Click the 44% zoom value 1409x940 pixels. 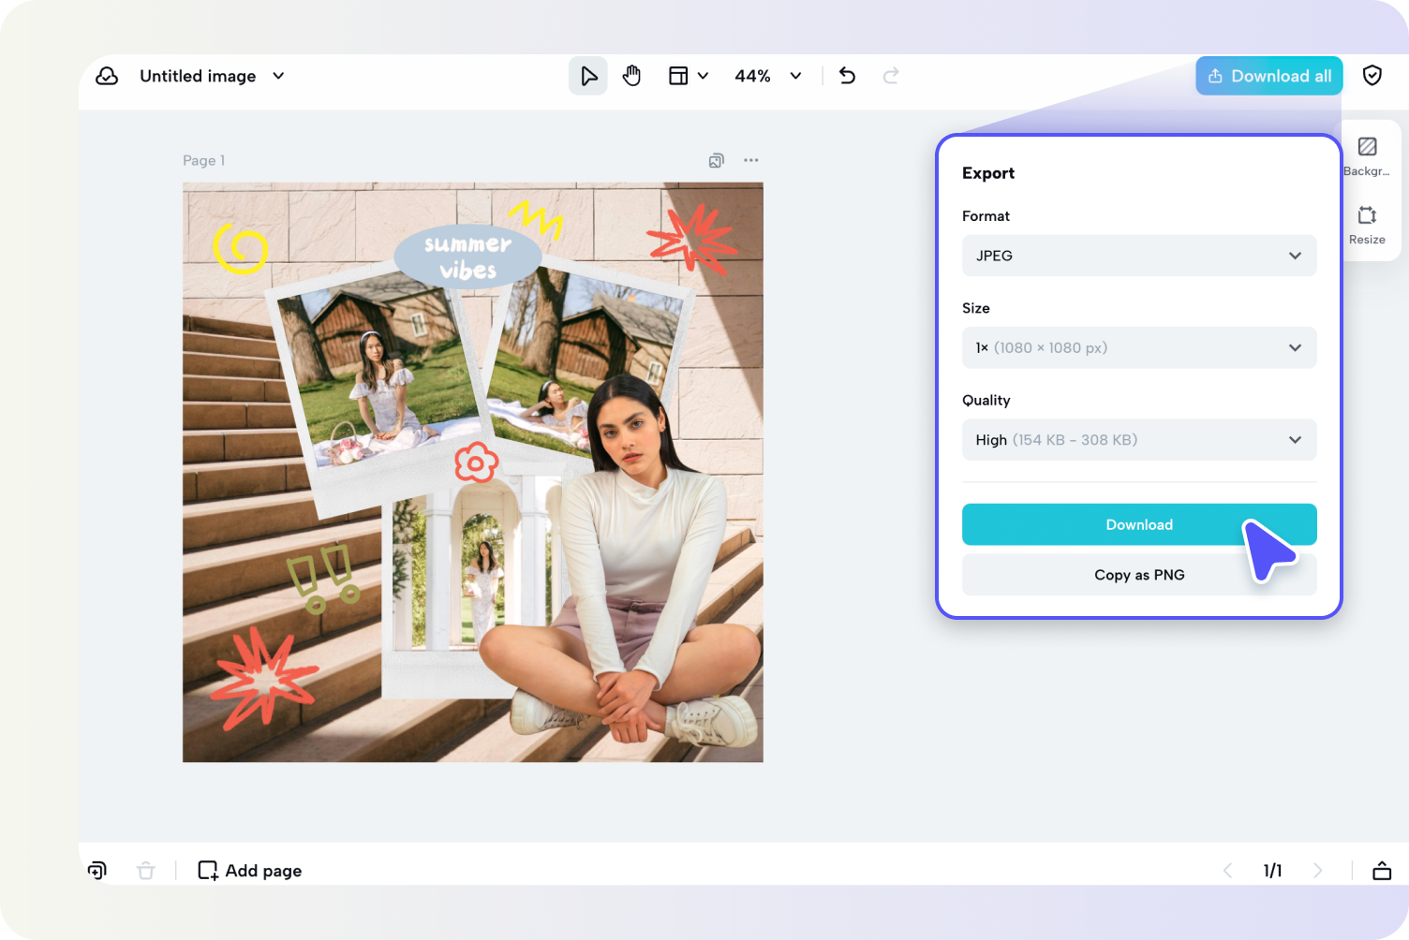tap(752, 76)
